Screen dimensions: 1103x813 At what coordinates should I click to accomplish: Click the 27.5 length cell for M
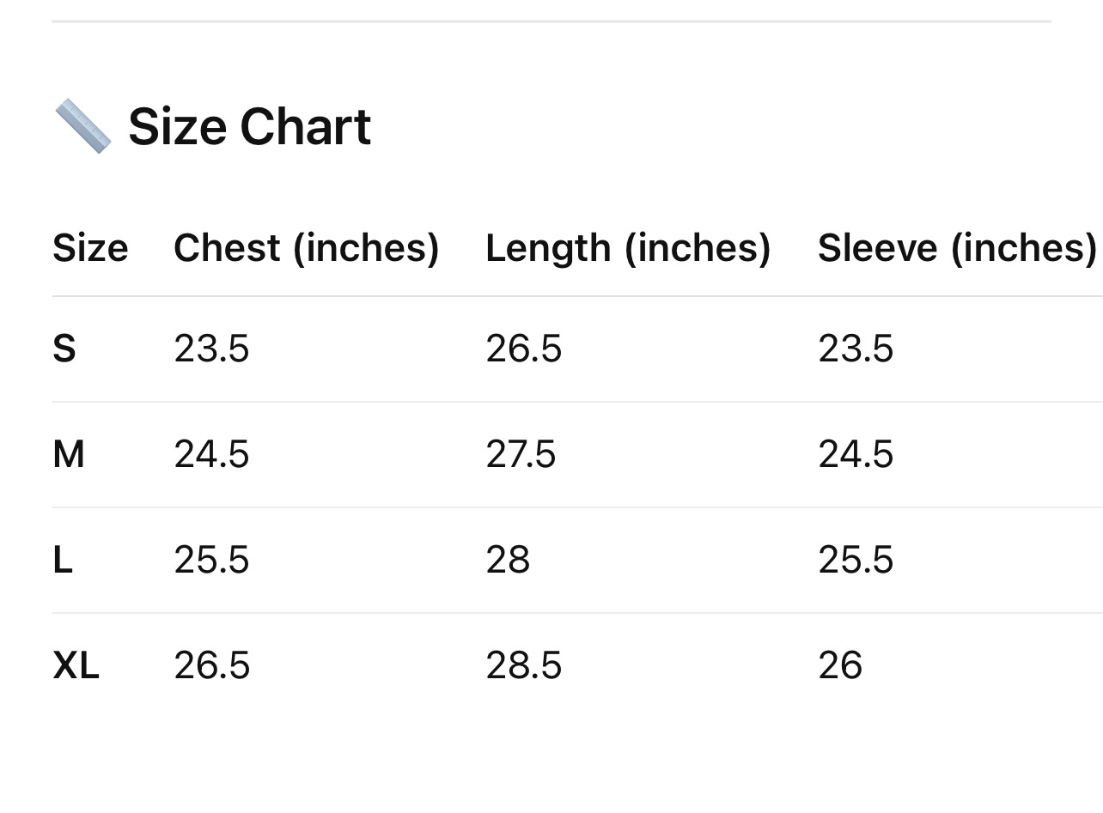(521, 454)
